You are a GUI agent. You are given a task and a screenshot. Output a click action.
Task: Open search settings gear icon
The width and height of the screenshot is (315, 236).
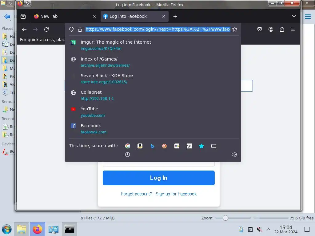(235, 155)
